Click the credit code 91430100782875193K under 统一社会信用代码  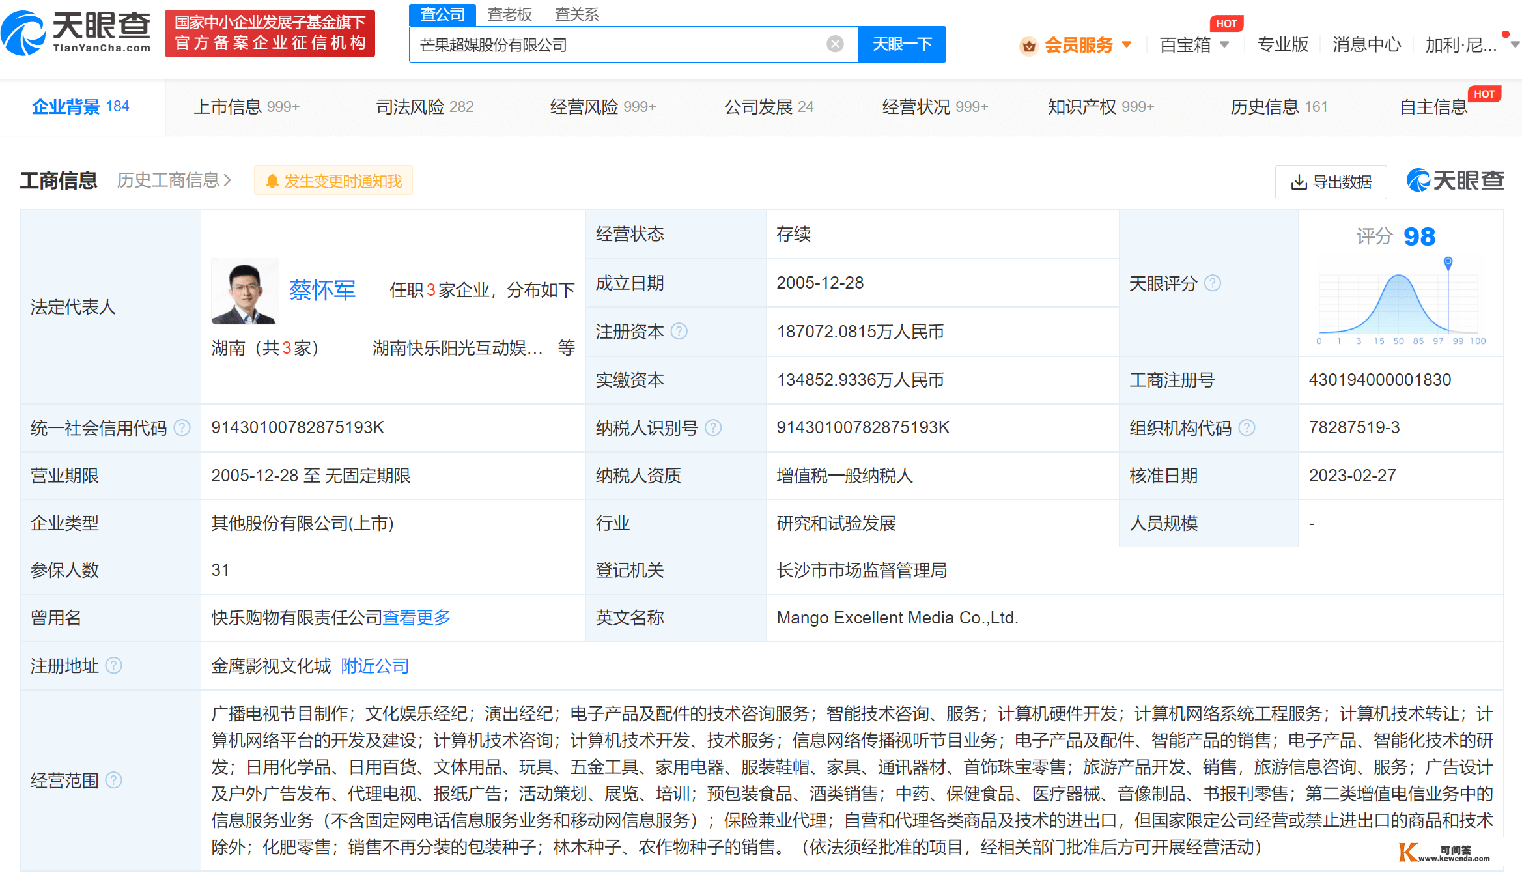[298, 427]
